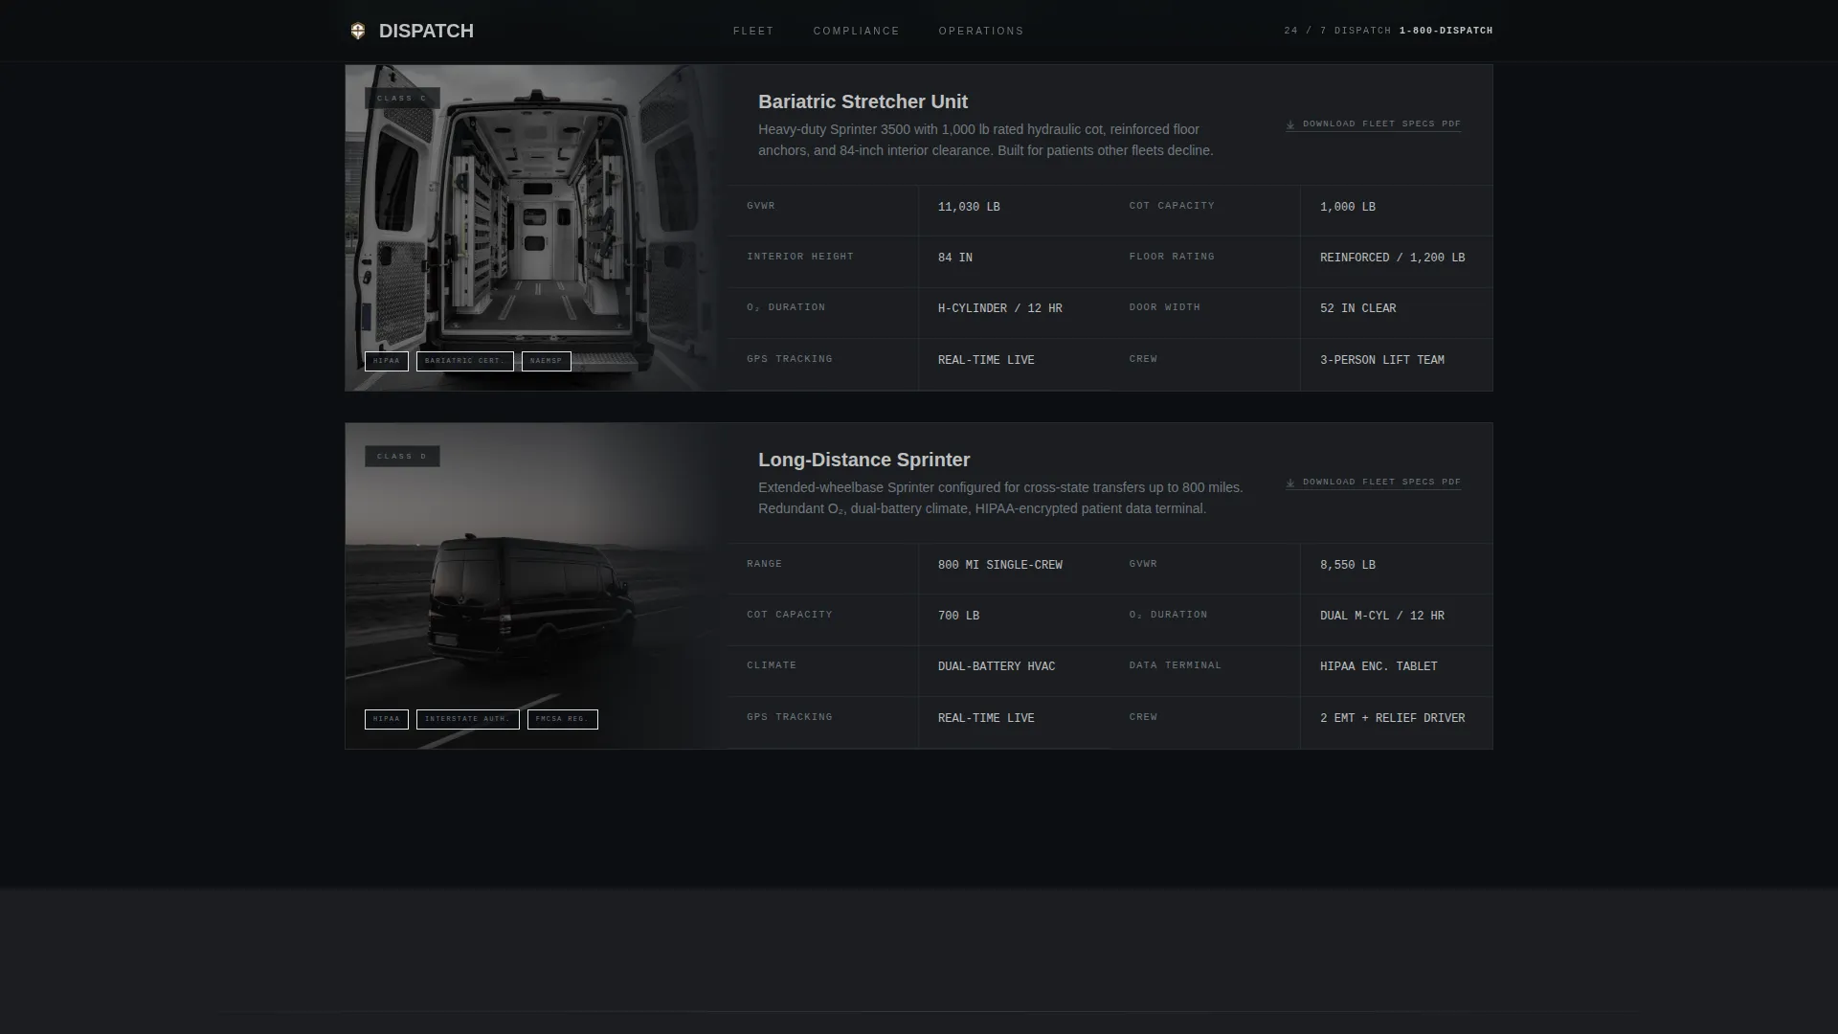Click the DATA TERMINAL label
The width and height of the screenshot is (1838, 1034).
coord(1176,665)
